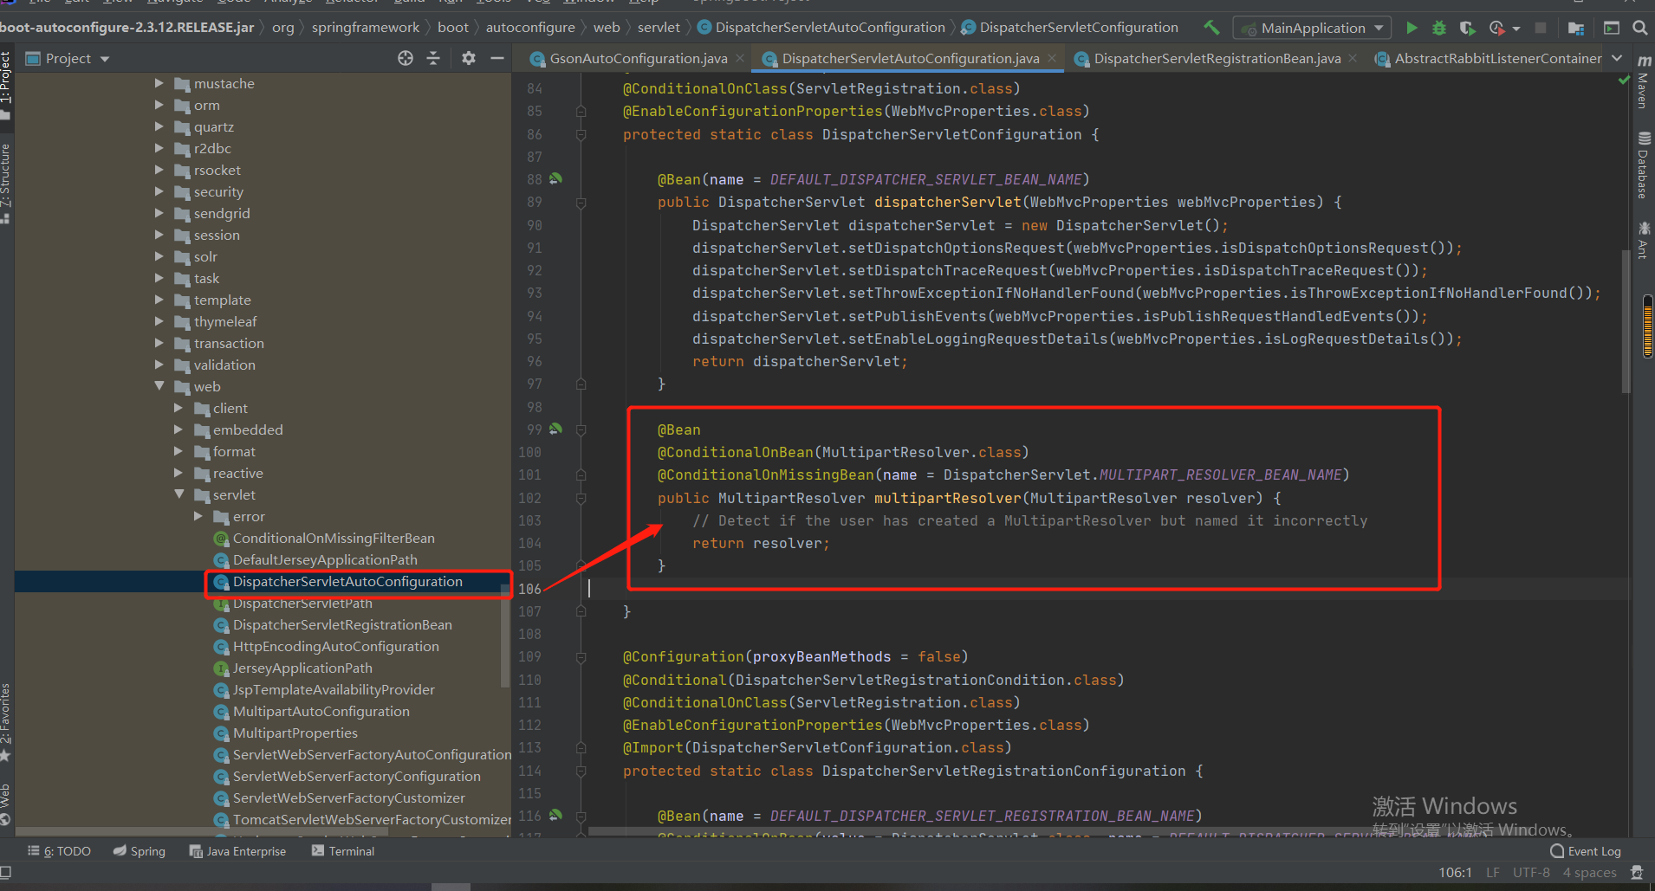Toggle the 2: Favorites side panel
Viewport: 1655px width, 891px height.
point(6,722)
